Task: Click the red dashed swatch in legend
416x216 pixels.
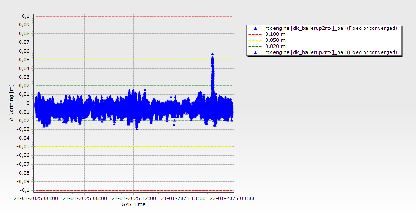Action: tap(255, 35)
